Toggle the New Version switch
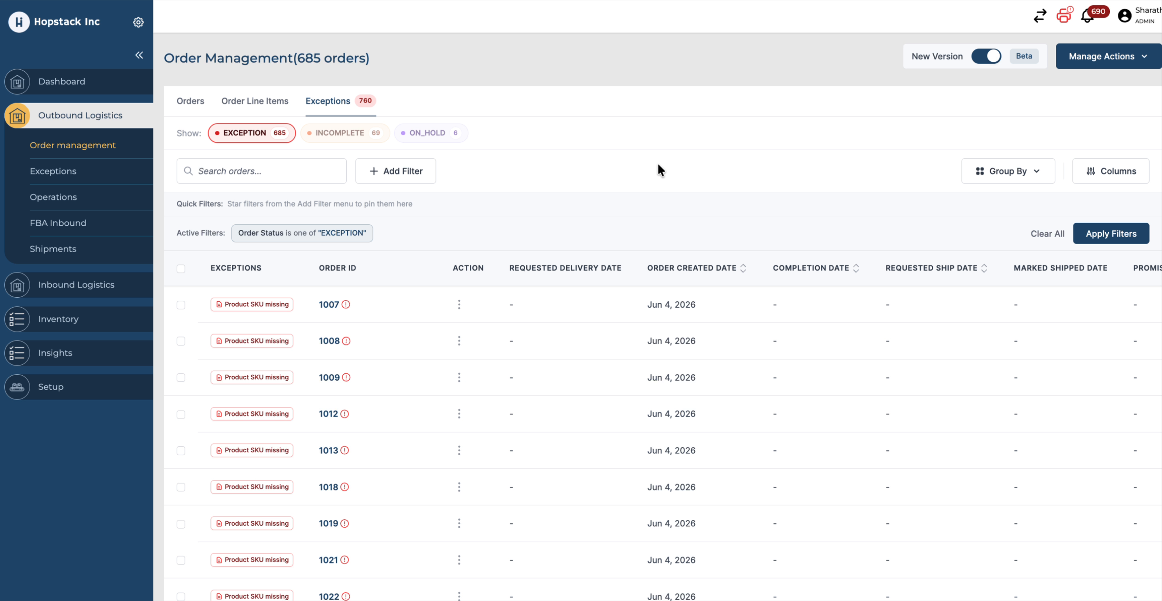The image size is (1162, 601). tap(986, 56)
